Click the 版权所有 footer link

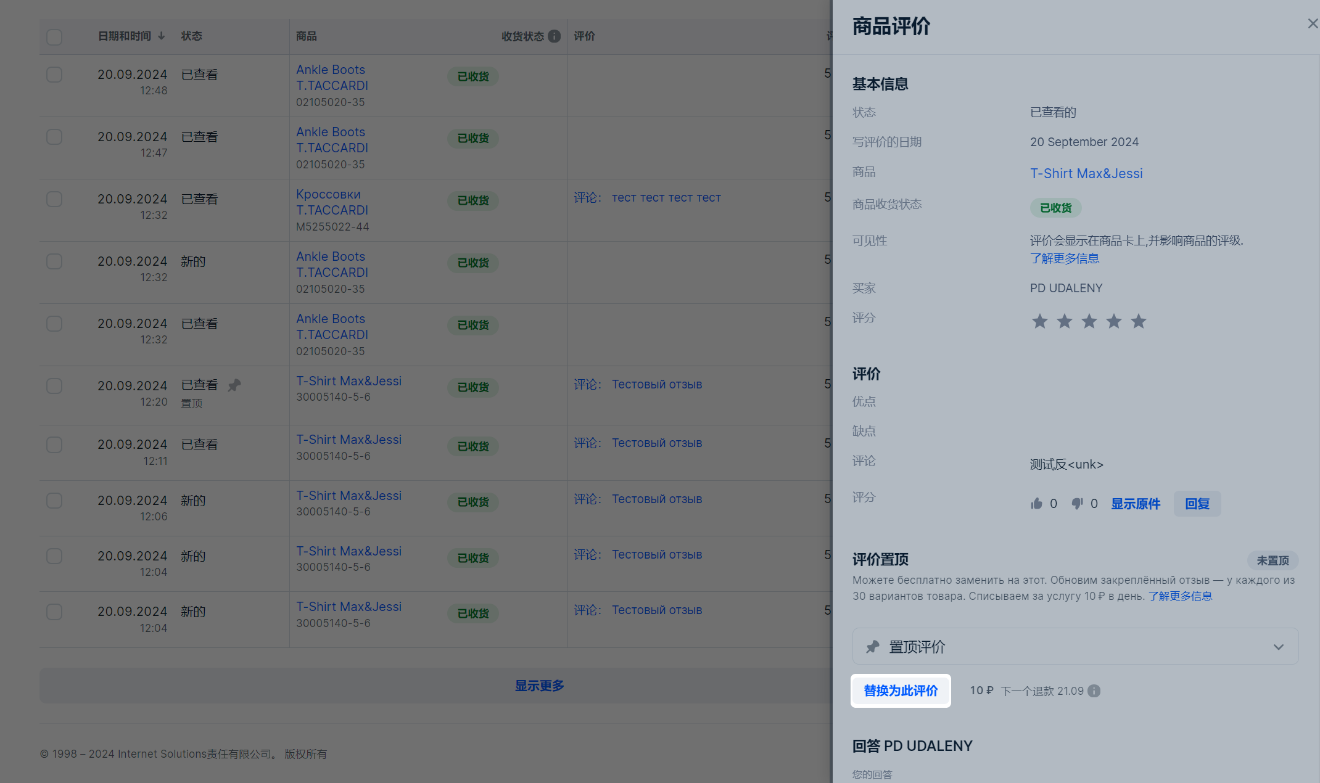(x=305, y=754)
